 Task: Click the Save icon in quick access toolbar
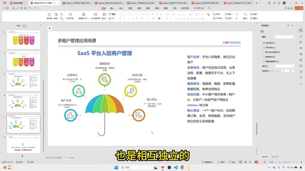tap(14, 8)
